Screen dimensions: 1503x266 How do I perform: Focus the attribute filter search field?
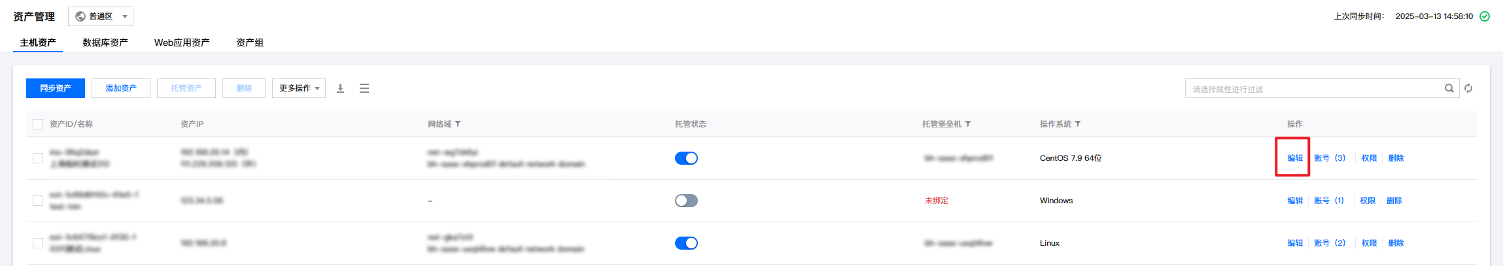click(1315, 89)
